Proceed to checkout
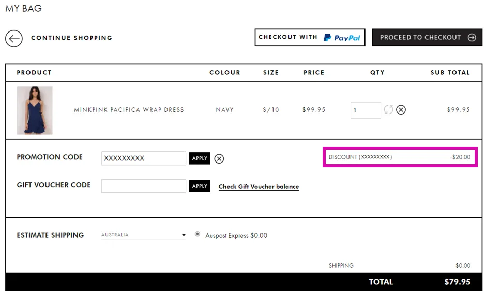Viewport: 486px width, 291px height. coord(427,38)
